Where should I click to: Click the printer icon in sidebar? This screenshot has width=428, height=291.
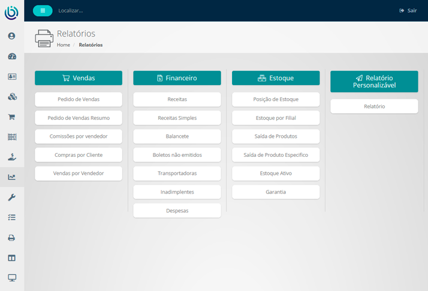point(11,238)
